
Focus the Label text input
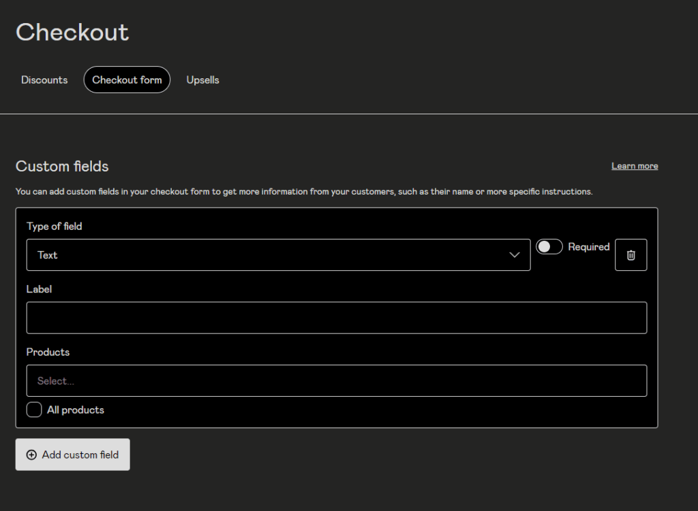(x=336, y=318)
